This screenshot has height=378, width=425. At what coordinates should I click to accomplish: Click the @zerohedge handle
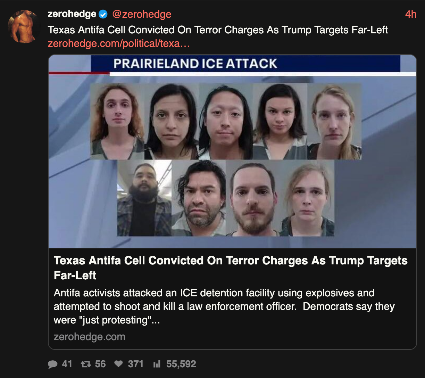142,14
